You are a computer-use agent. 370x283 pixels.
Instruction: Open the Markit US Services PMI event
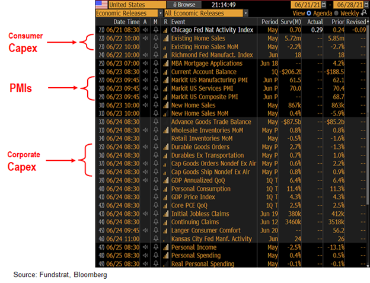pyautogui.click(x=201, y=88)
